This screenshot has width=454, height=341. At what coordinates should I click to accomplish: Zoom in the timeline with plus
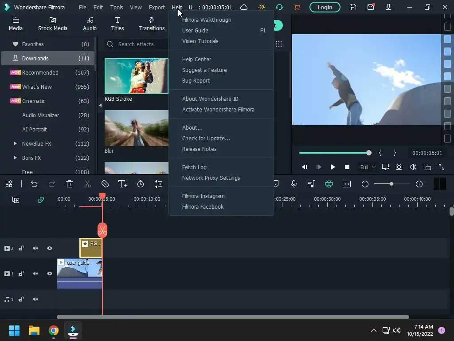[x=419, y=184]
